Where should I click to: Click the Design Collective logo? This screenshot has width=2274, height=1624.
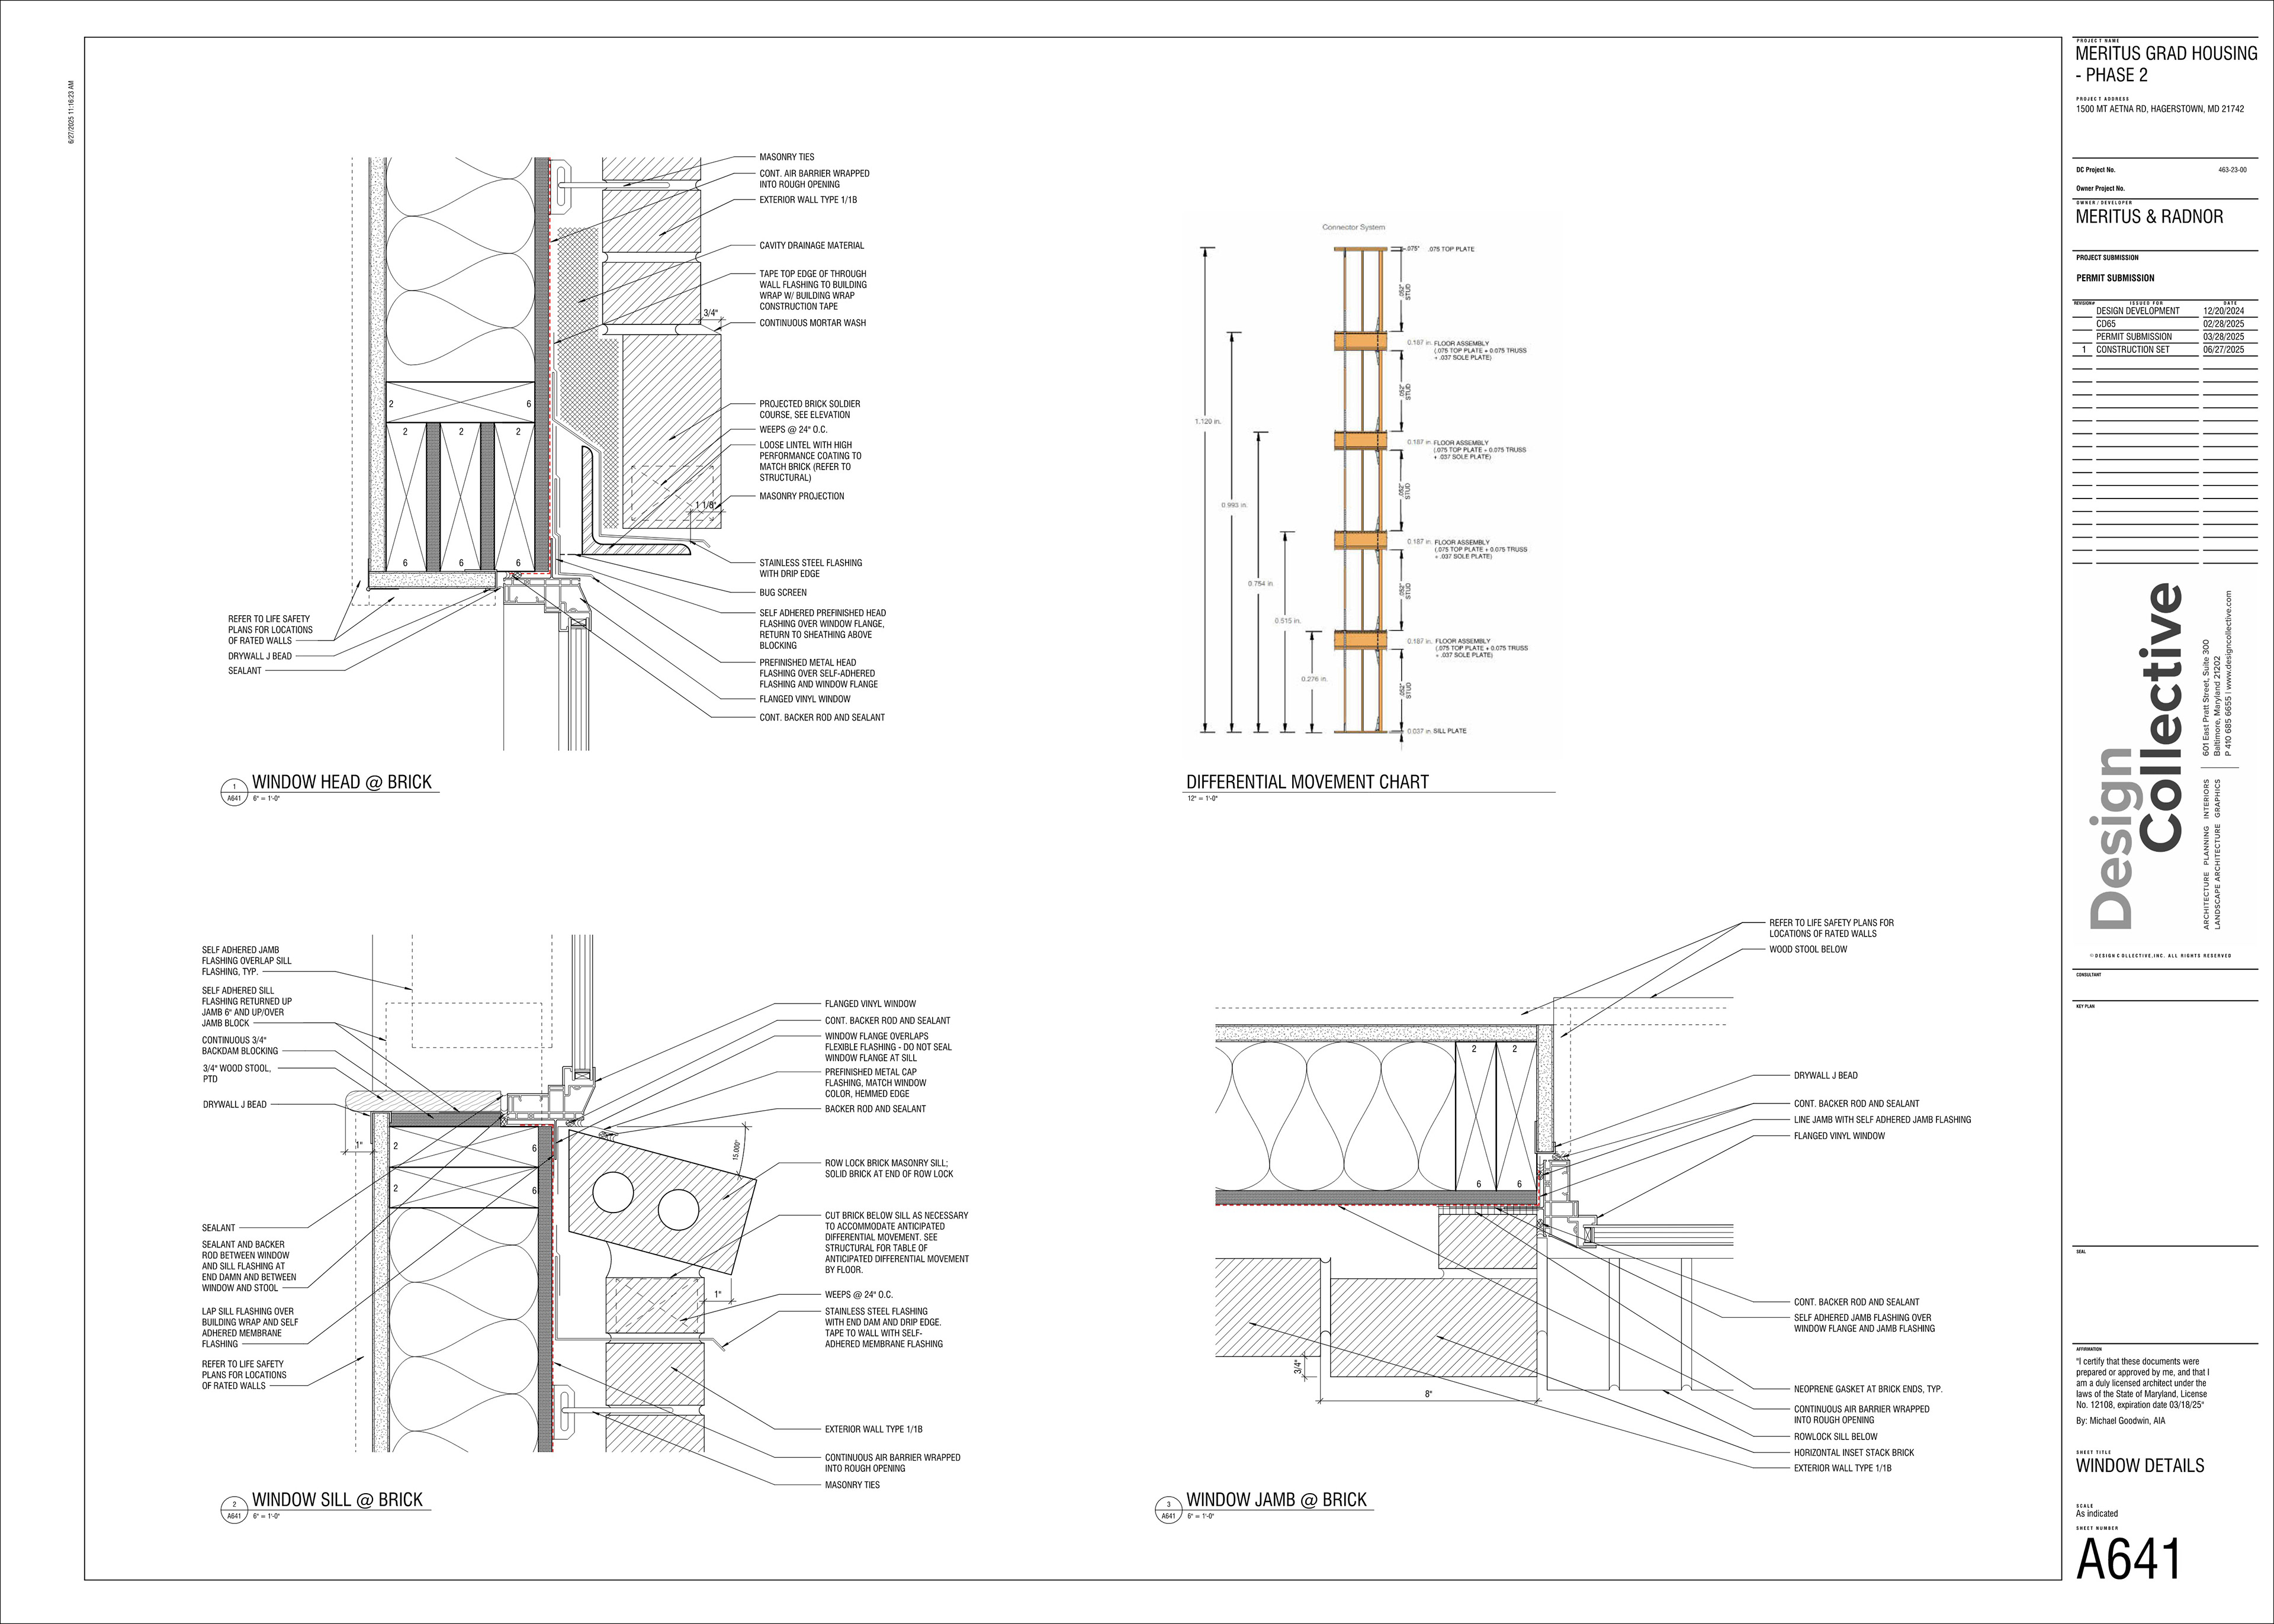pos(2135,756)
